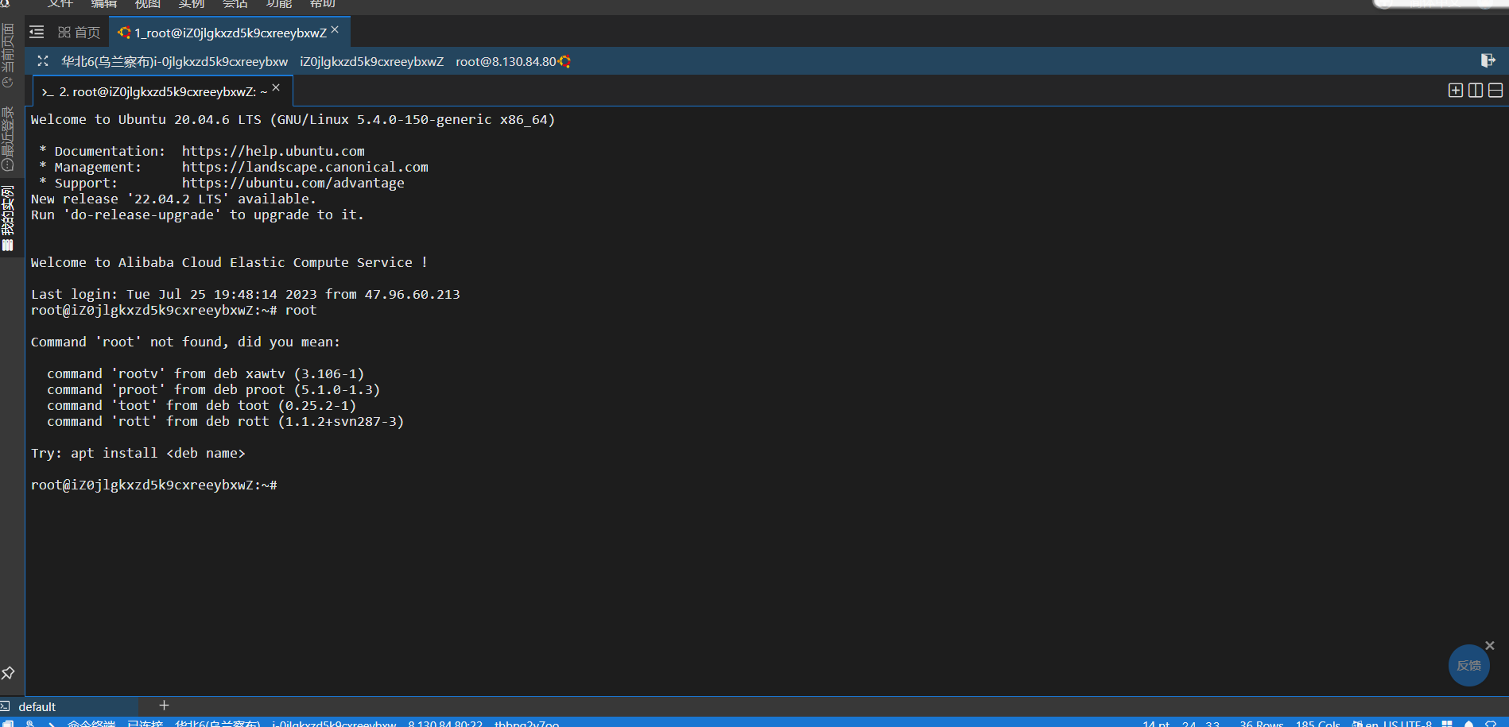The width and height of the screenshot is (1509, 727).
Task: Split the terminal vertically
Action: point(1475,91)
